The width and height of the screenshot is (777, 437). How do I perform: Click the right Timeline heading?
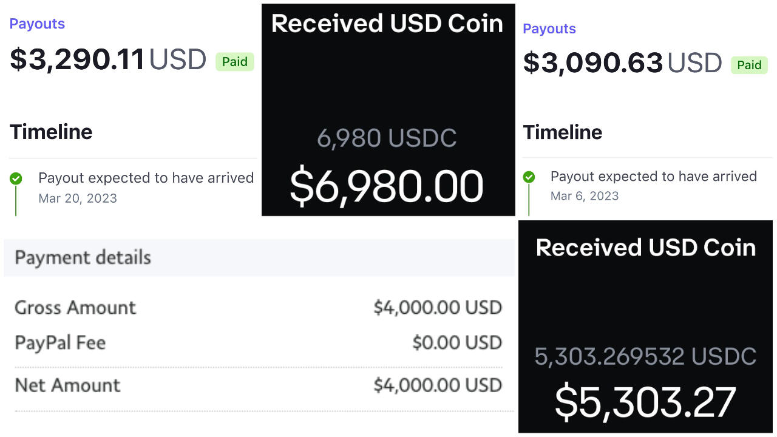click(x=563, y=132)
